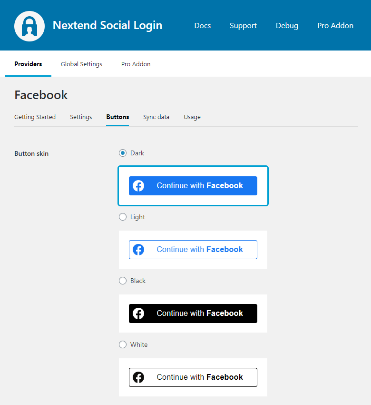Open the Debug link in header
Viewport: 371px width, 405px height.
point(287,26)
